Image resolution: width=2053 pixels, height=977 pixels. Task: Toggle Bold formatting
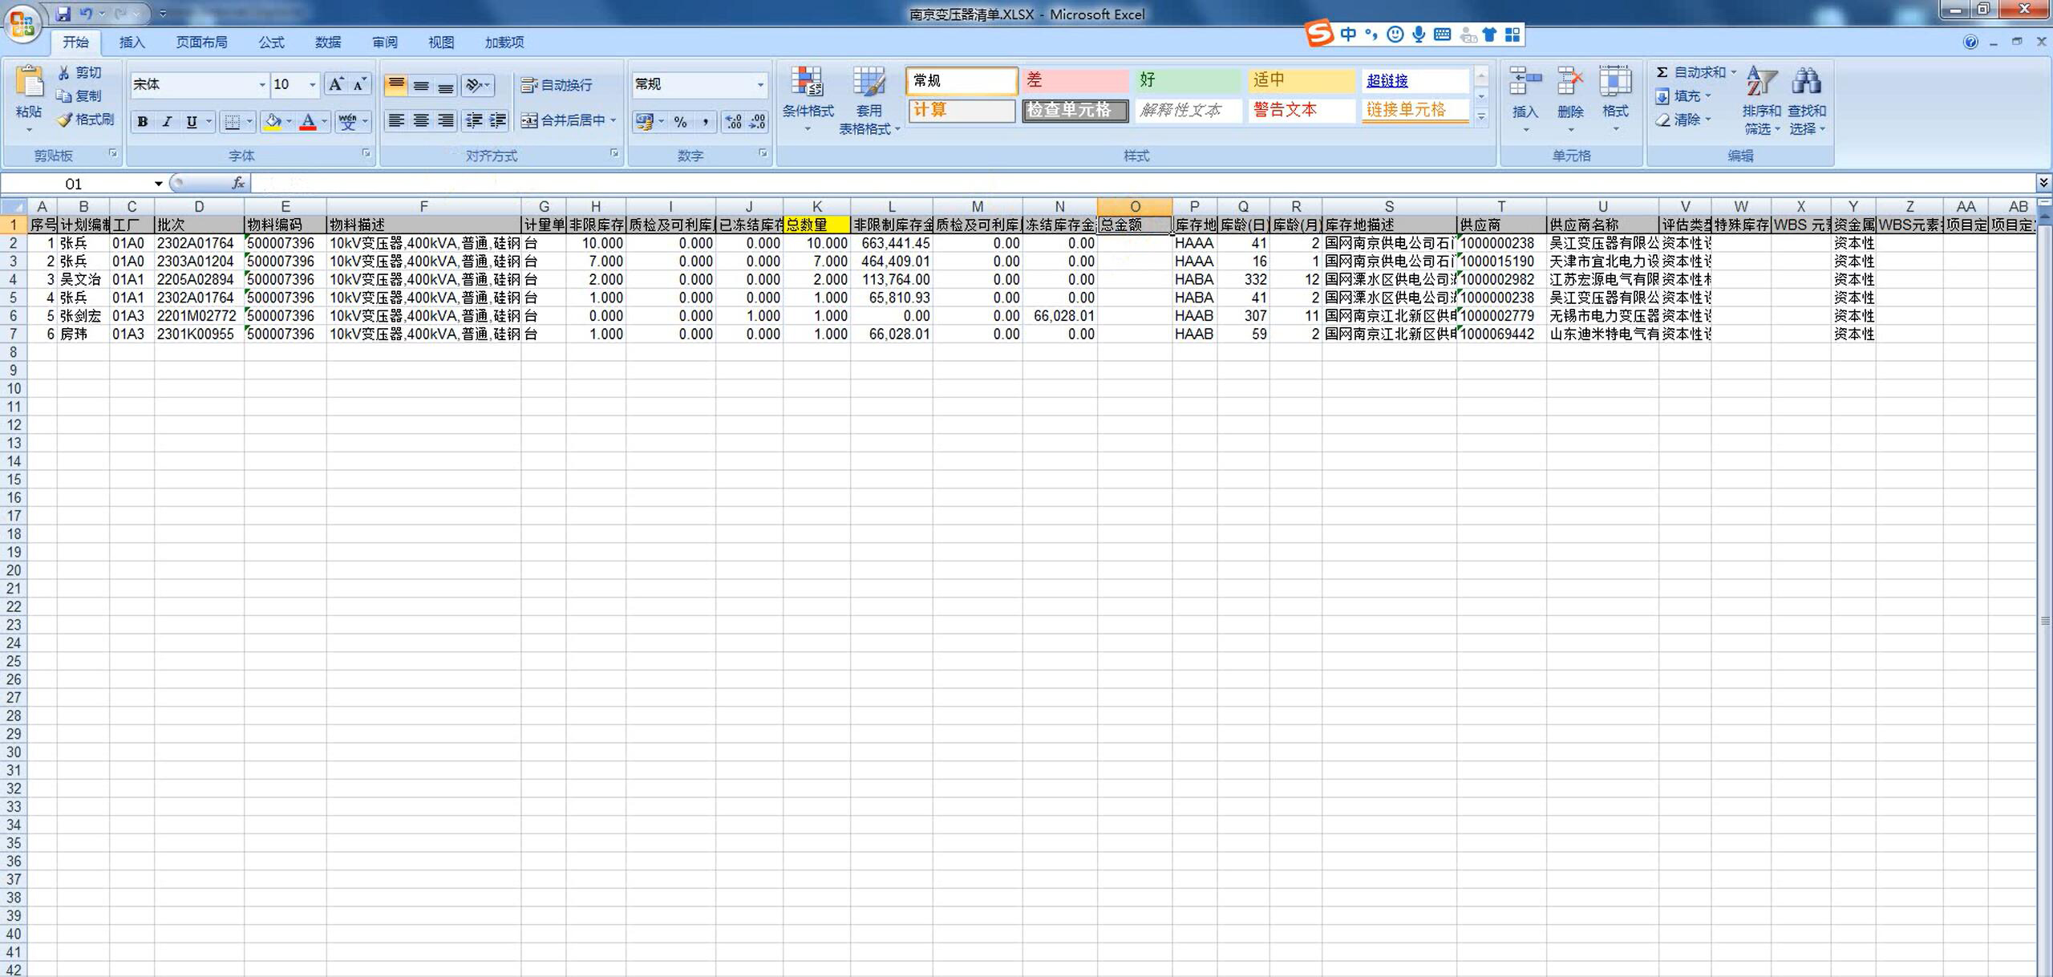tap(143, 121)
